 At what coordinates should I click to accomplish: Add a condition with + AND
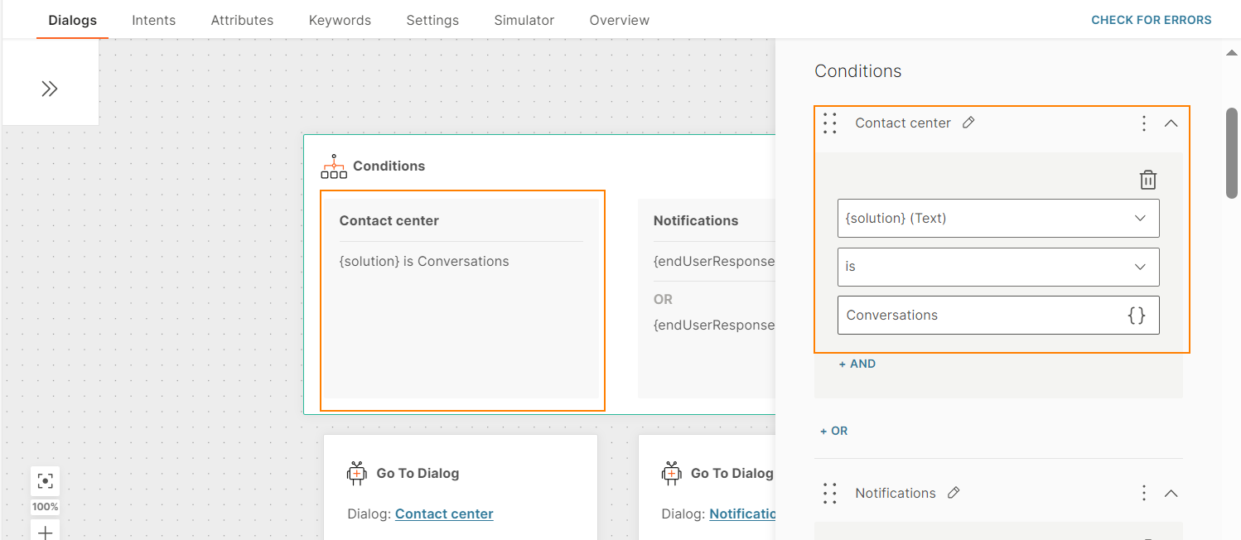click(x=857, y=364)
